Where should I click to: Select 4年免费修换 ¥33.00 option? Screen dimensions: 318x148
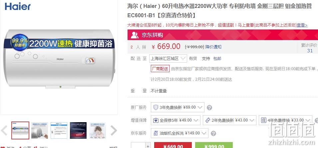pyautogui.click(x=285, y=120)
